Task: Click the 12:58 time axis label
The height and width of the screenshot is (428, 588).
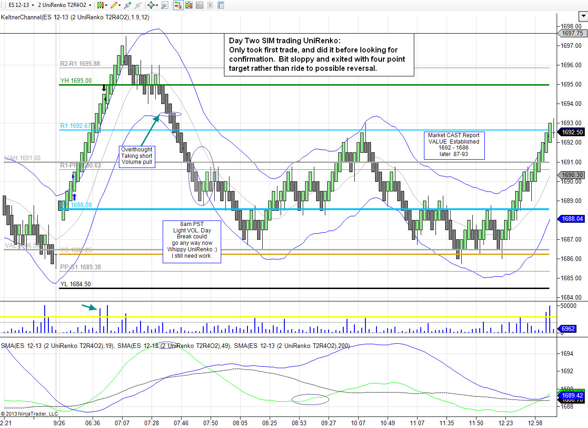Action: (x=535, y=422)
